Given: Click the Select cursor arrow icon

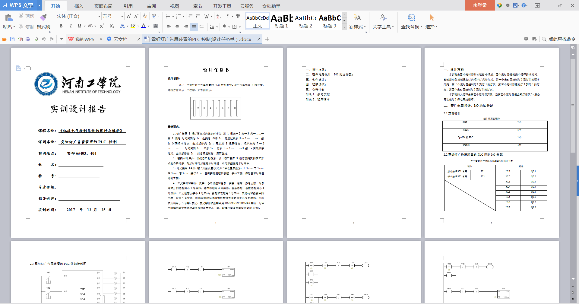Looking at the screenshot, I should tap(432, 17).
